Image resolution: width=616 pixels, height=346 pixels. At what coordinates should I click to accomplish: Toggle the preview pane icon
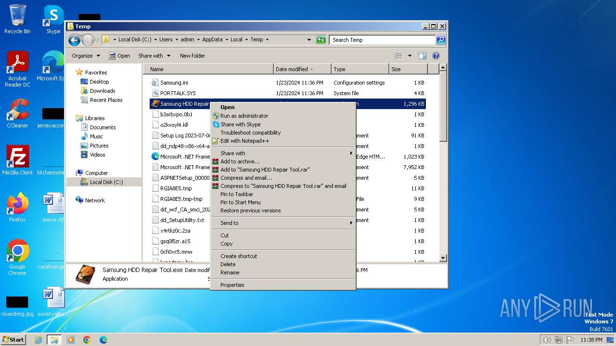(x=423, y=56)
